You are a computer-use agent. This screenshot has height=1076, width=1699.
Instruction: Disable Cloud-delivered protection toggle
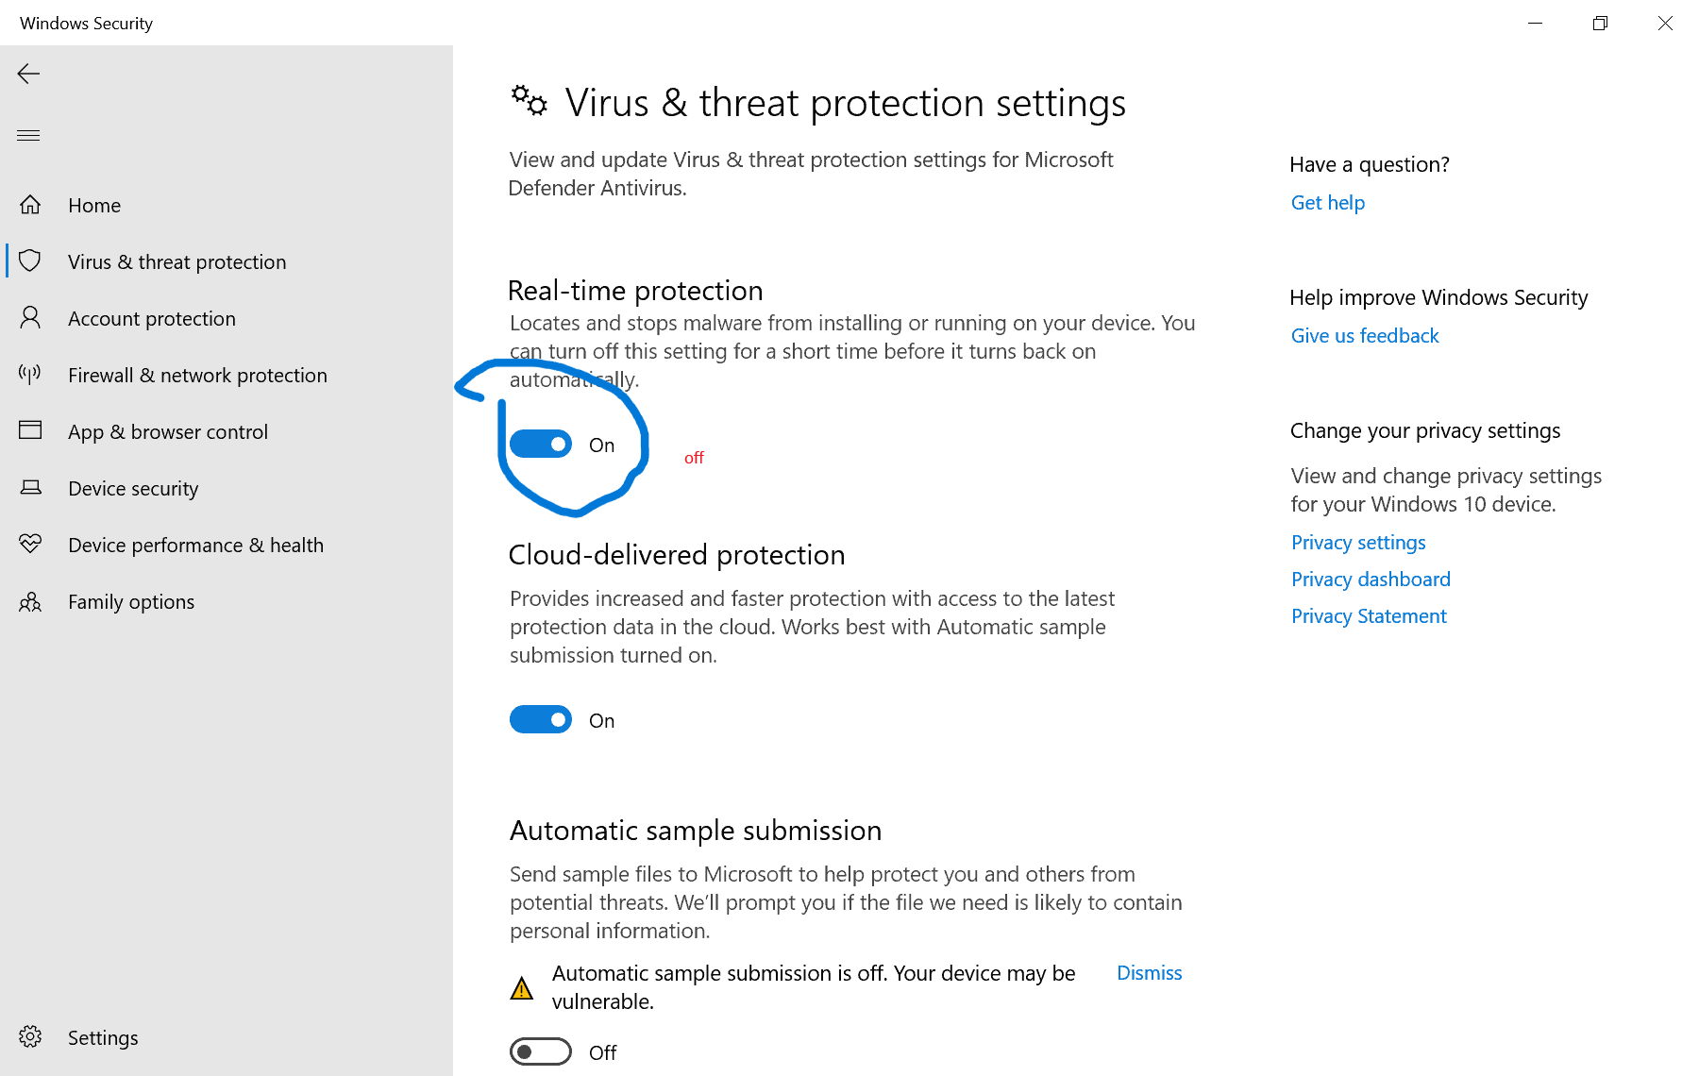pos(541,720)
